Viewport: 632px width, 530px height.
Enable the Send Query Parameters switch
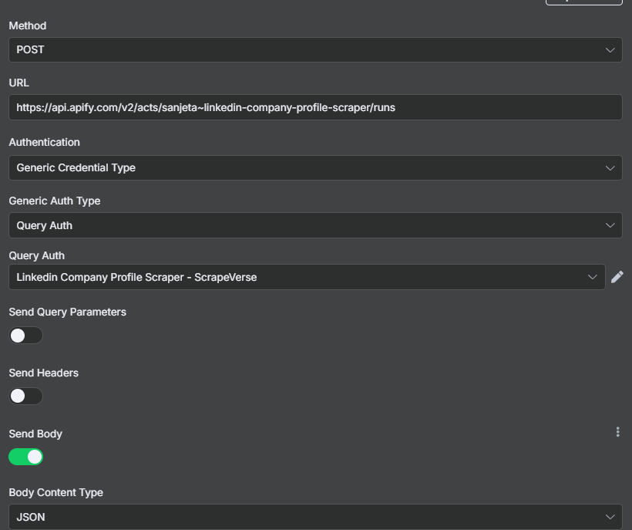click(25, 335)
